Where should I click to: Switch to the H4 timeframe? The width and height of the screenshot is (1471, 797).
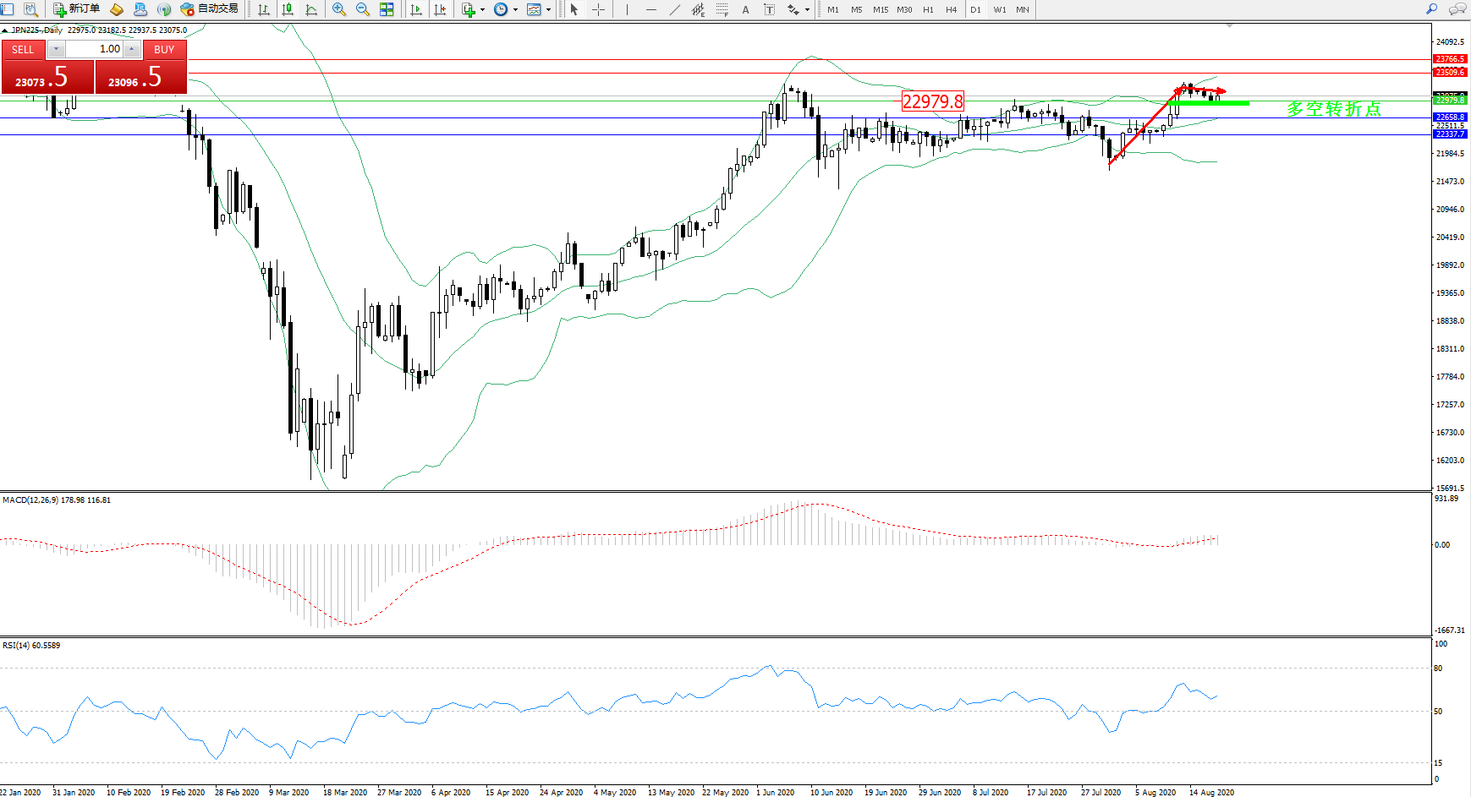(x=951, y=9)
